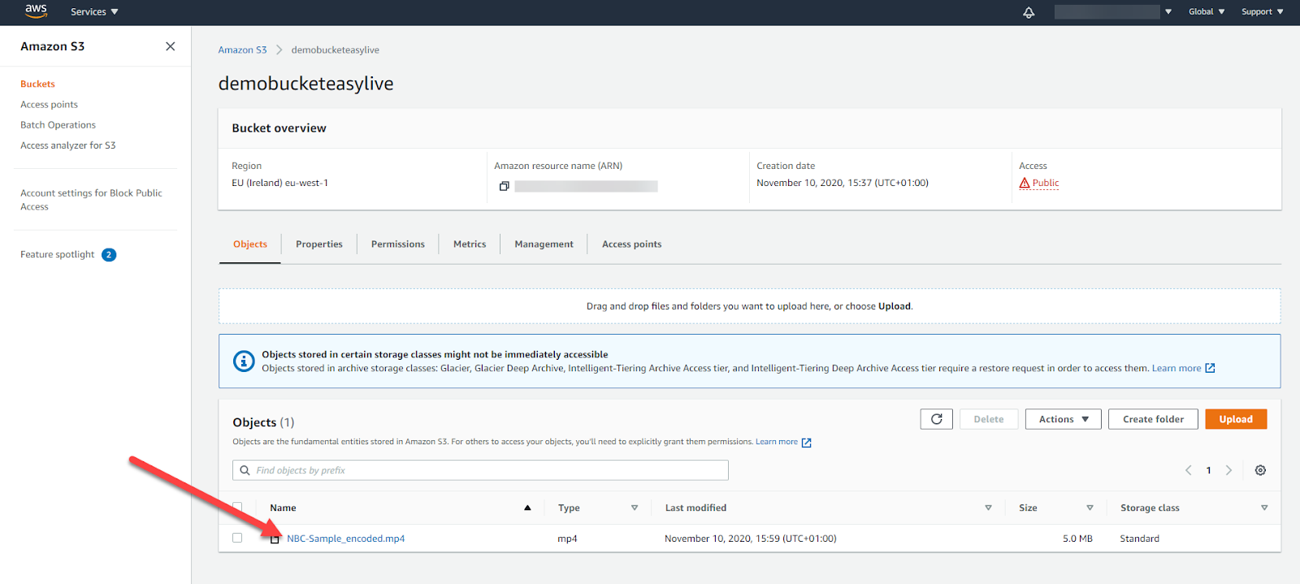Click the Feature spotlight badge showing 2

[x=109, y=255]
